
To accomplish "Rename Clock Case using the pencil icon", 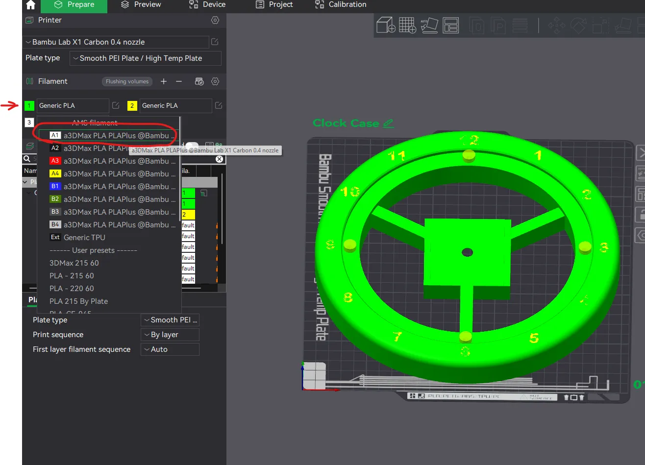I will 387,123.
